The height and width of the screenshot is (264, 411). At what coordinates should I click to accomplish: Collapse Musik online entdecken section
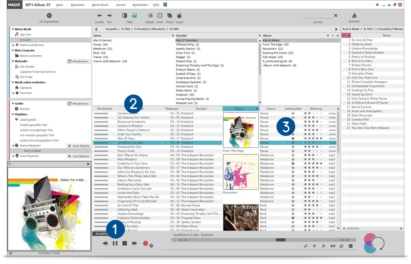click(13, 83)
